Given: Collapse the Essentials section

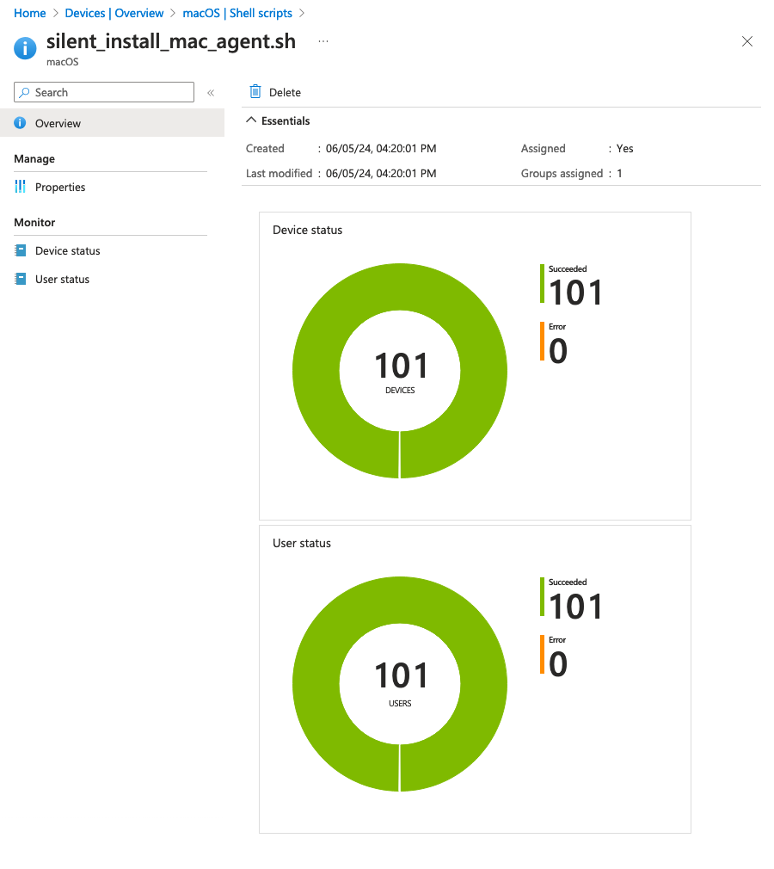Looking at the screenshot, I should click(x=251, y=121).
